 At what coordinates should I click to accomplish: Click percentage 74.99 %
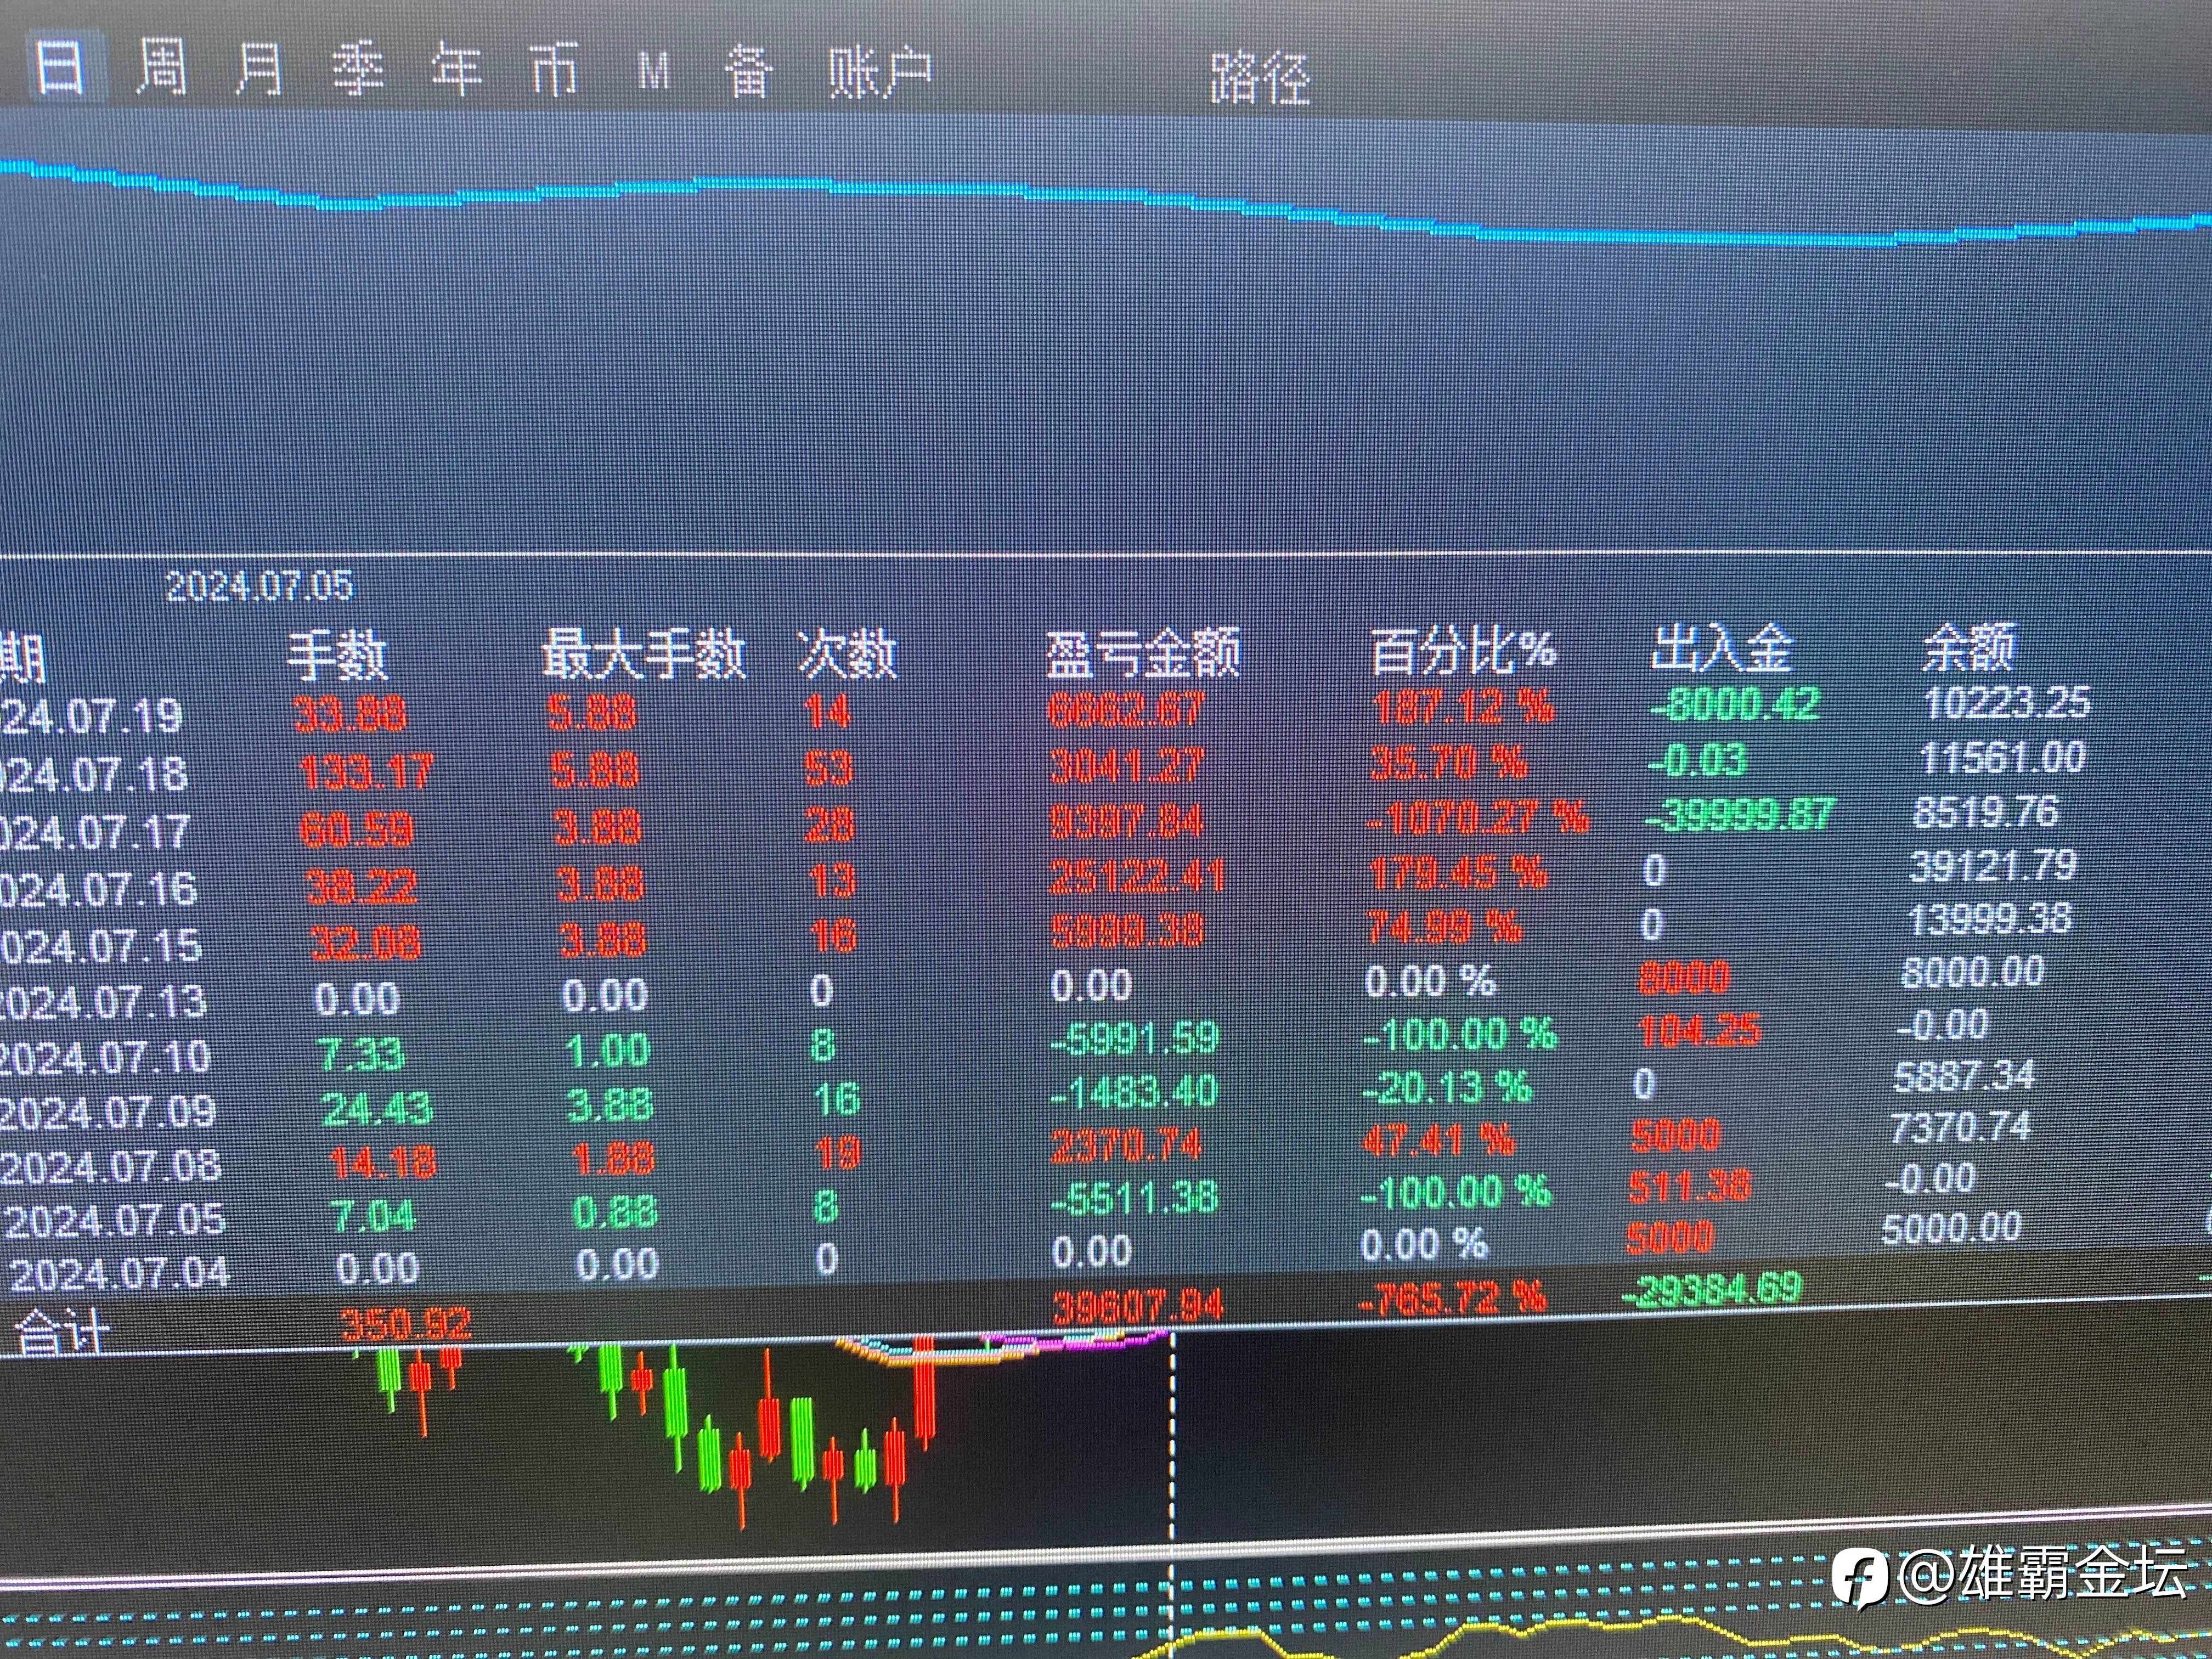[1444, 927]
